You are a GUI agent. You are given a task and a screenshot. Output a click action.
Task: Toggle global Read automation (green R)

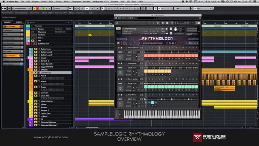(43, 8)
